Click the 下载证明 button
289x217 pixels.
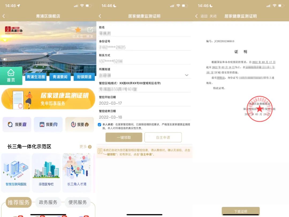(241, 211)
